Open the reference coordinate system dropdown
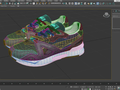Image resolution: width=120 pixels, height=90 pixels. [x=23, y=3]
